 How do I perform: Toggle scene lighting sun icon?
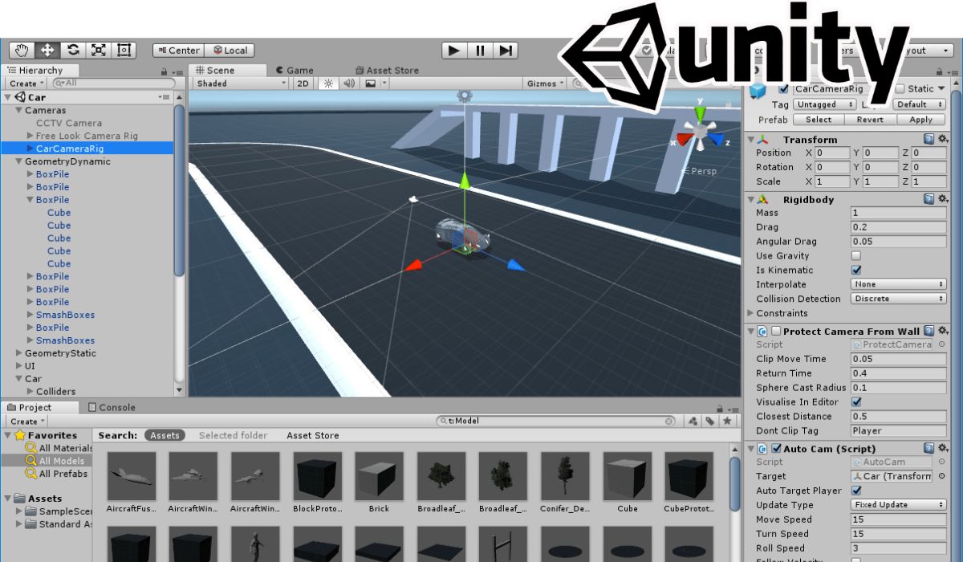tap(327, 83)
